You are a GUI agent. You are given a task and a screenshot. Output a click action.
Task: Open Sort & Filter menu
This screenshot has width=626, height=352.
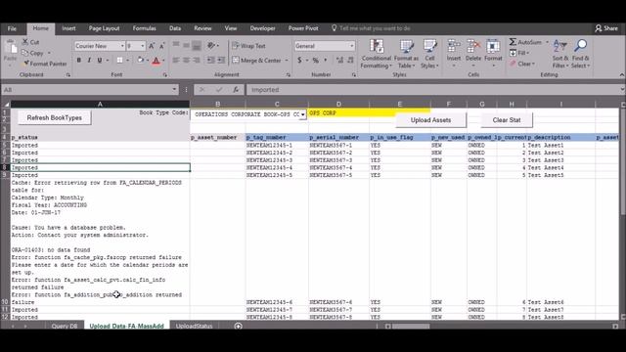[x=560, y=54]
